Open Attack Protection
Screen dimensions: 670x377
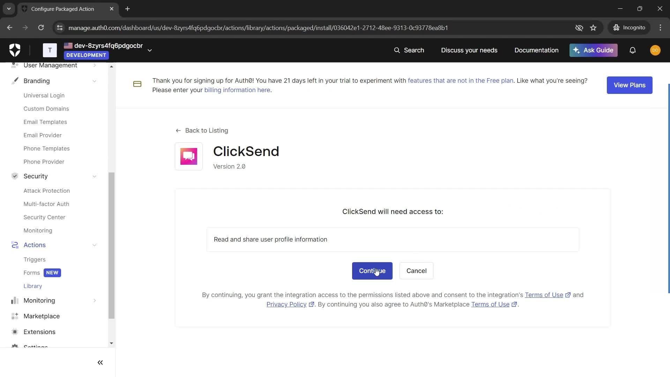46,191
